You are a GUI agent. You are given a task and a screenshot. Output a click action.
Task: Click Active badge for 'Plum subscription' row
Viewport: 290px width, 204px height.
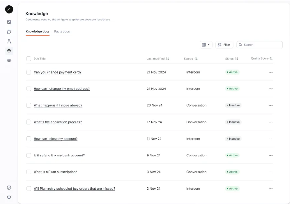[x=232, y=172]
